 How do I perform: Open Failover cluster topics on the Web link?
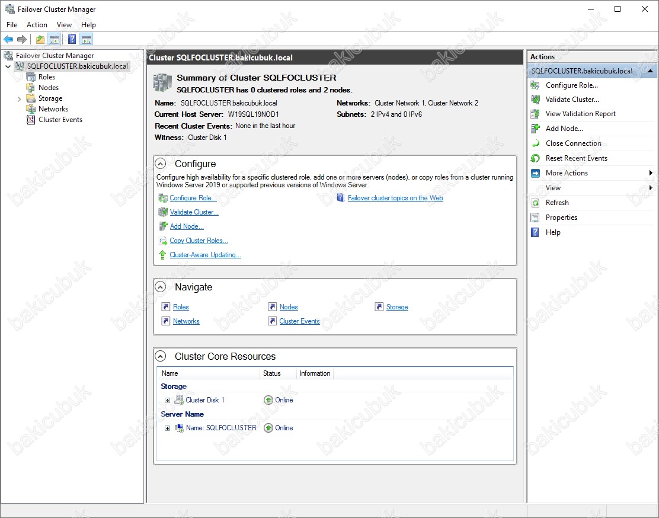pos(395,198)
